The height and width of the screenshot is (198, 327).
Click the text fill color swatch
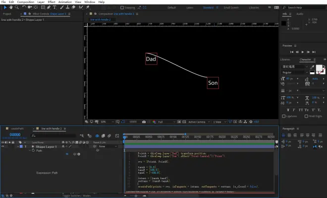coord(319,68)
